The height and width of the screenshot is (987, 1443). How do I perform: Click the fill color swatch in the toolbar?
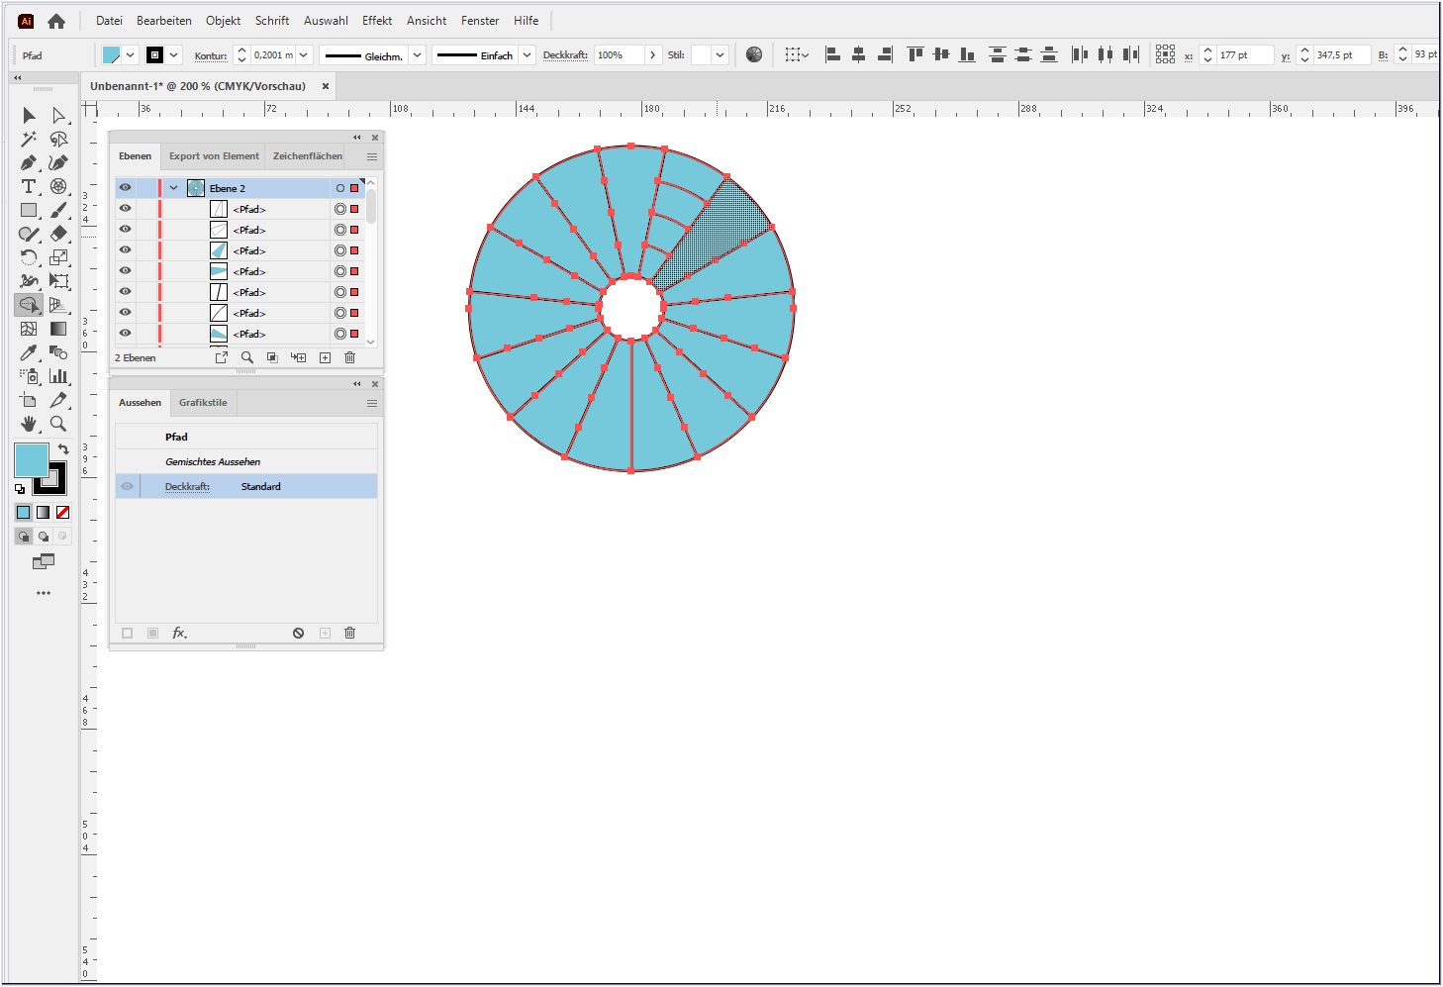31,459
